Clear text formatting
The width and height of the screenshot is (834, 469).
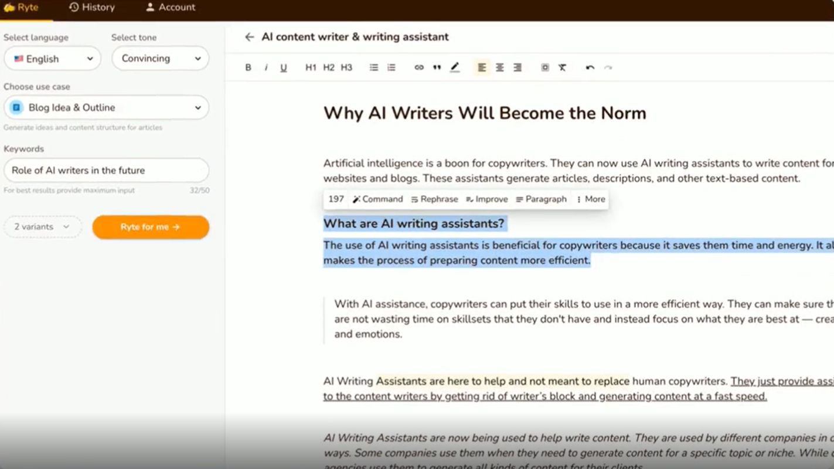[x=563, y=67]
